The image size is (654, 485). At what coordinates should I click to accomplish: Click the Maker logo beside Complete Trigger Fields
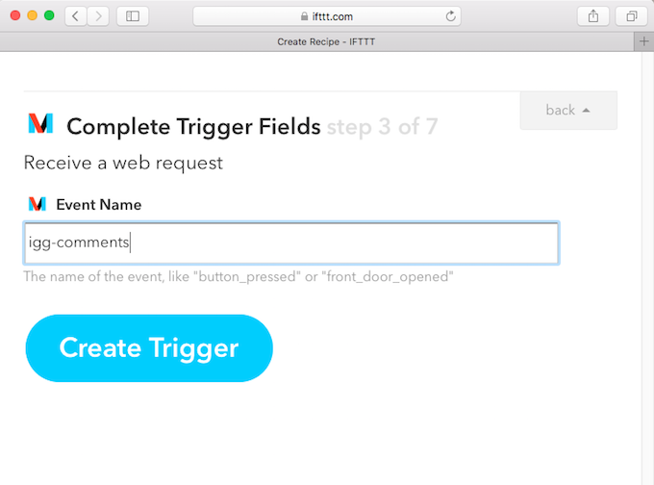pyautogui.click(x=40, y=123)
